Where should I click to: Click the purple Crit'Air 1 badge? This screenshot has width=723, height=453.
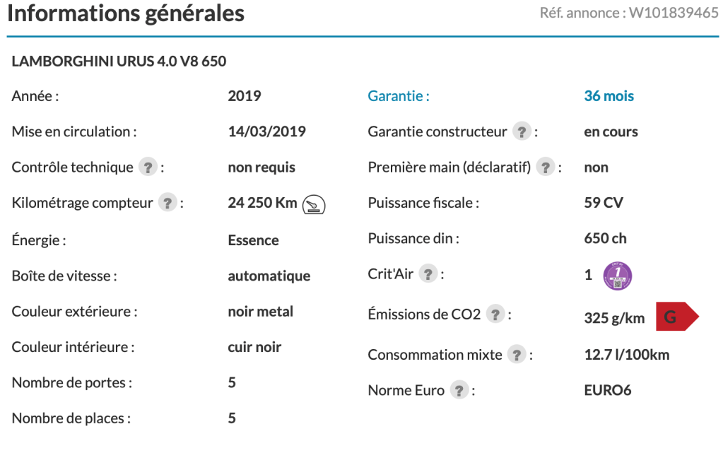(x=617, y=275)
